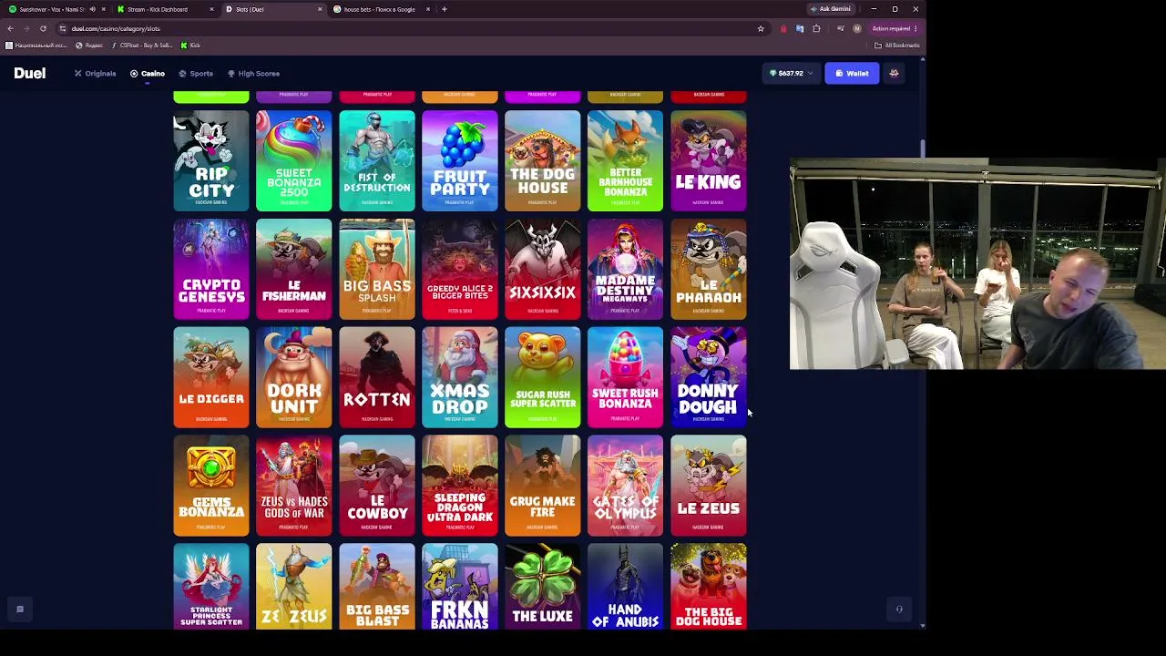Choose the FRKN Bananas slot
Screen dimensions: 1166x656
point(460,587)
